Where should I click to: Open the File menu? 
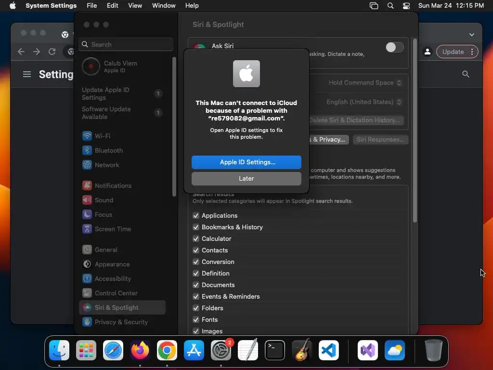click(x=92, y=6)
